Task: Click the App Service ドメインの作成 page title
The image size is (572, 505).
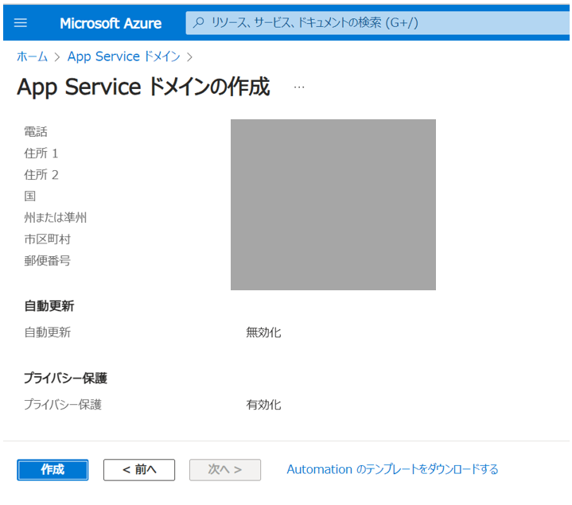Action: 143,87
